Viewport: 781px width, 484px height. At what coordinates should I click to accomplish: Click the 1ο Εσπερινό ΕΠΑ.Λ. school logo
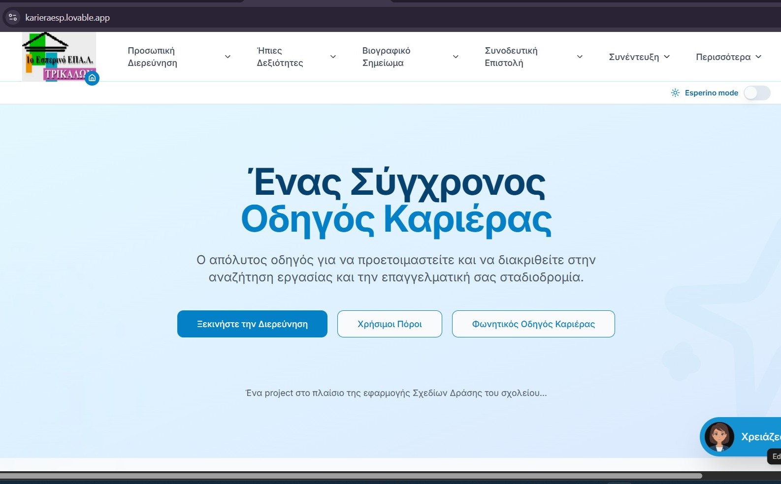(x=59, y=57)
